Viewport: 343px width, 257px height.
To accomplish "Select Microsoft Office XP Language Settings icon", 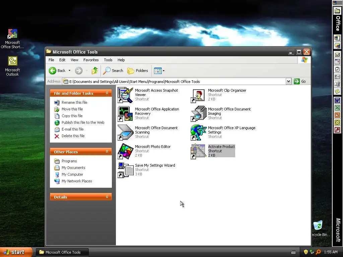I will 198,133.
